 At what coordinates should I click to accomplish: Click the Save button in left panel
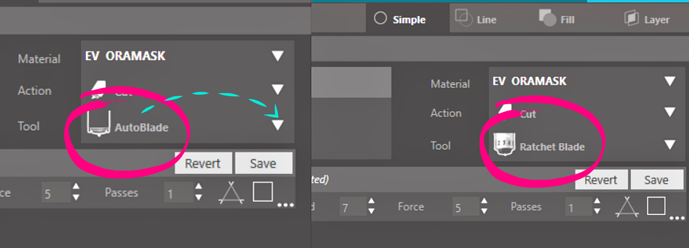pos(264,163)
